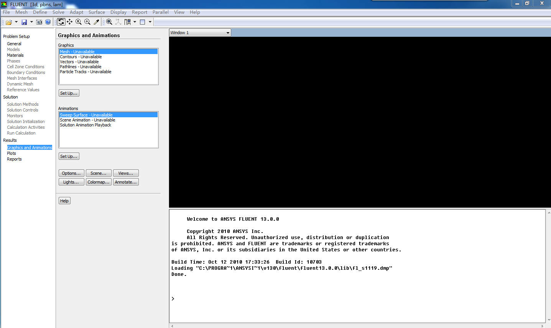The image size is (551, 328).
Task: Click the open file folder icon
Action: point(9,22)
